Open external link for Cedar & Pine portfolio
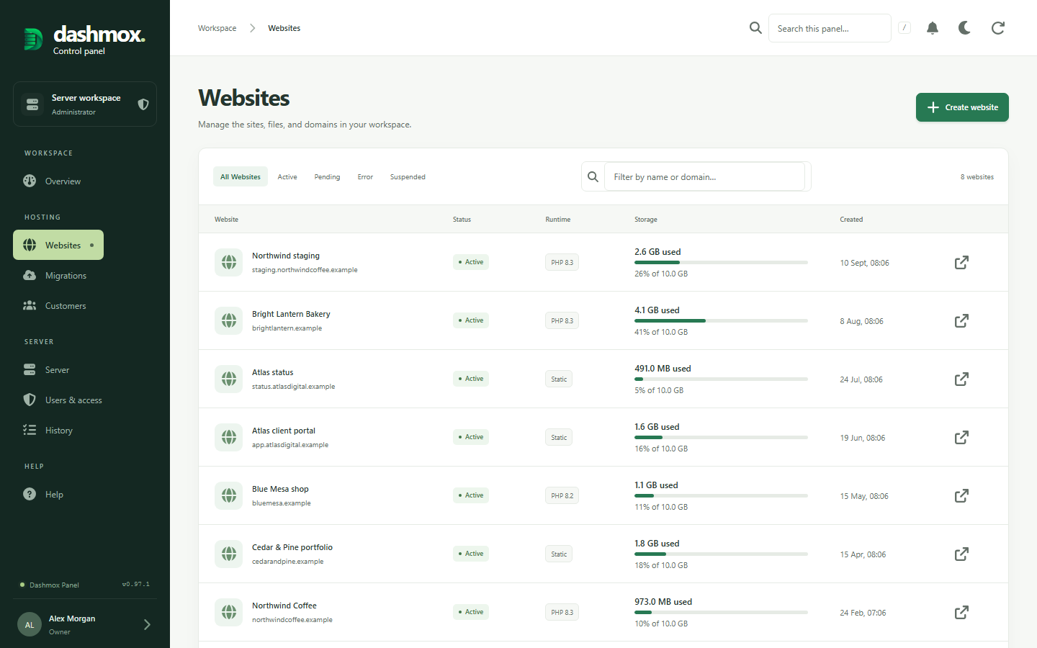 961,554
